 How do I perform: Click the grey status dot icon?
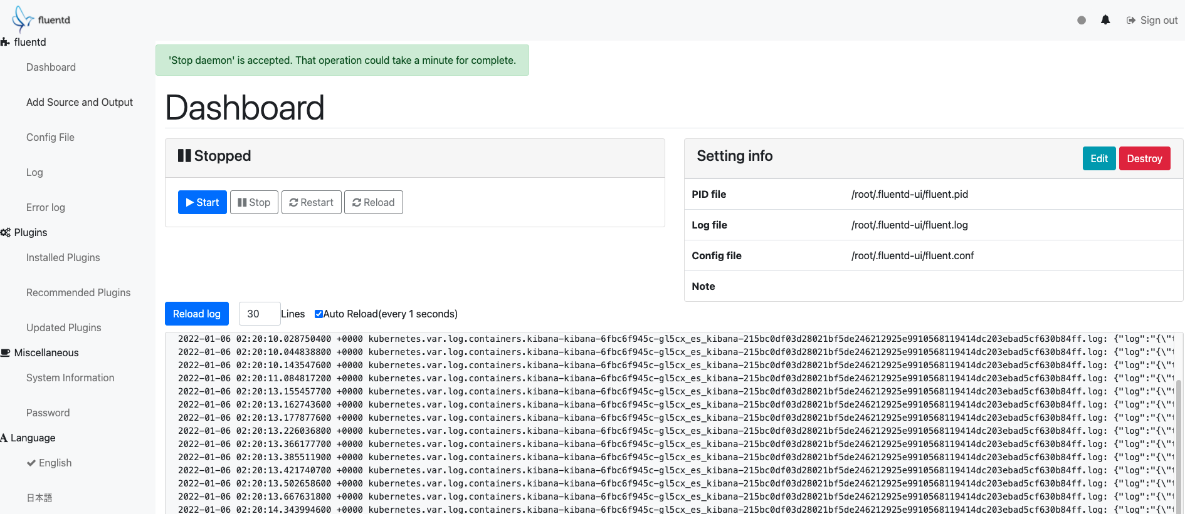pos(1082,20)
